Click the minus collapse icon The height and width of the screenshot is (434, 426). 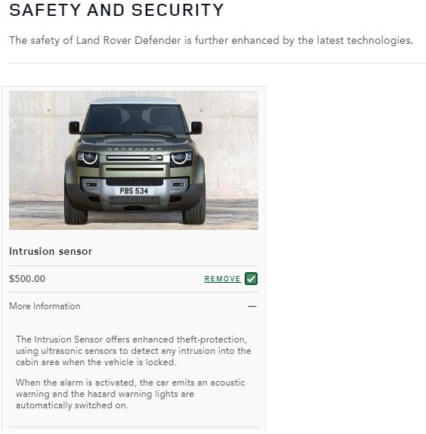[x=252, y=306]
